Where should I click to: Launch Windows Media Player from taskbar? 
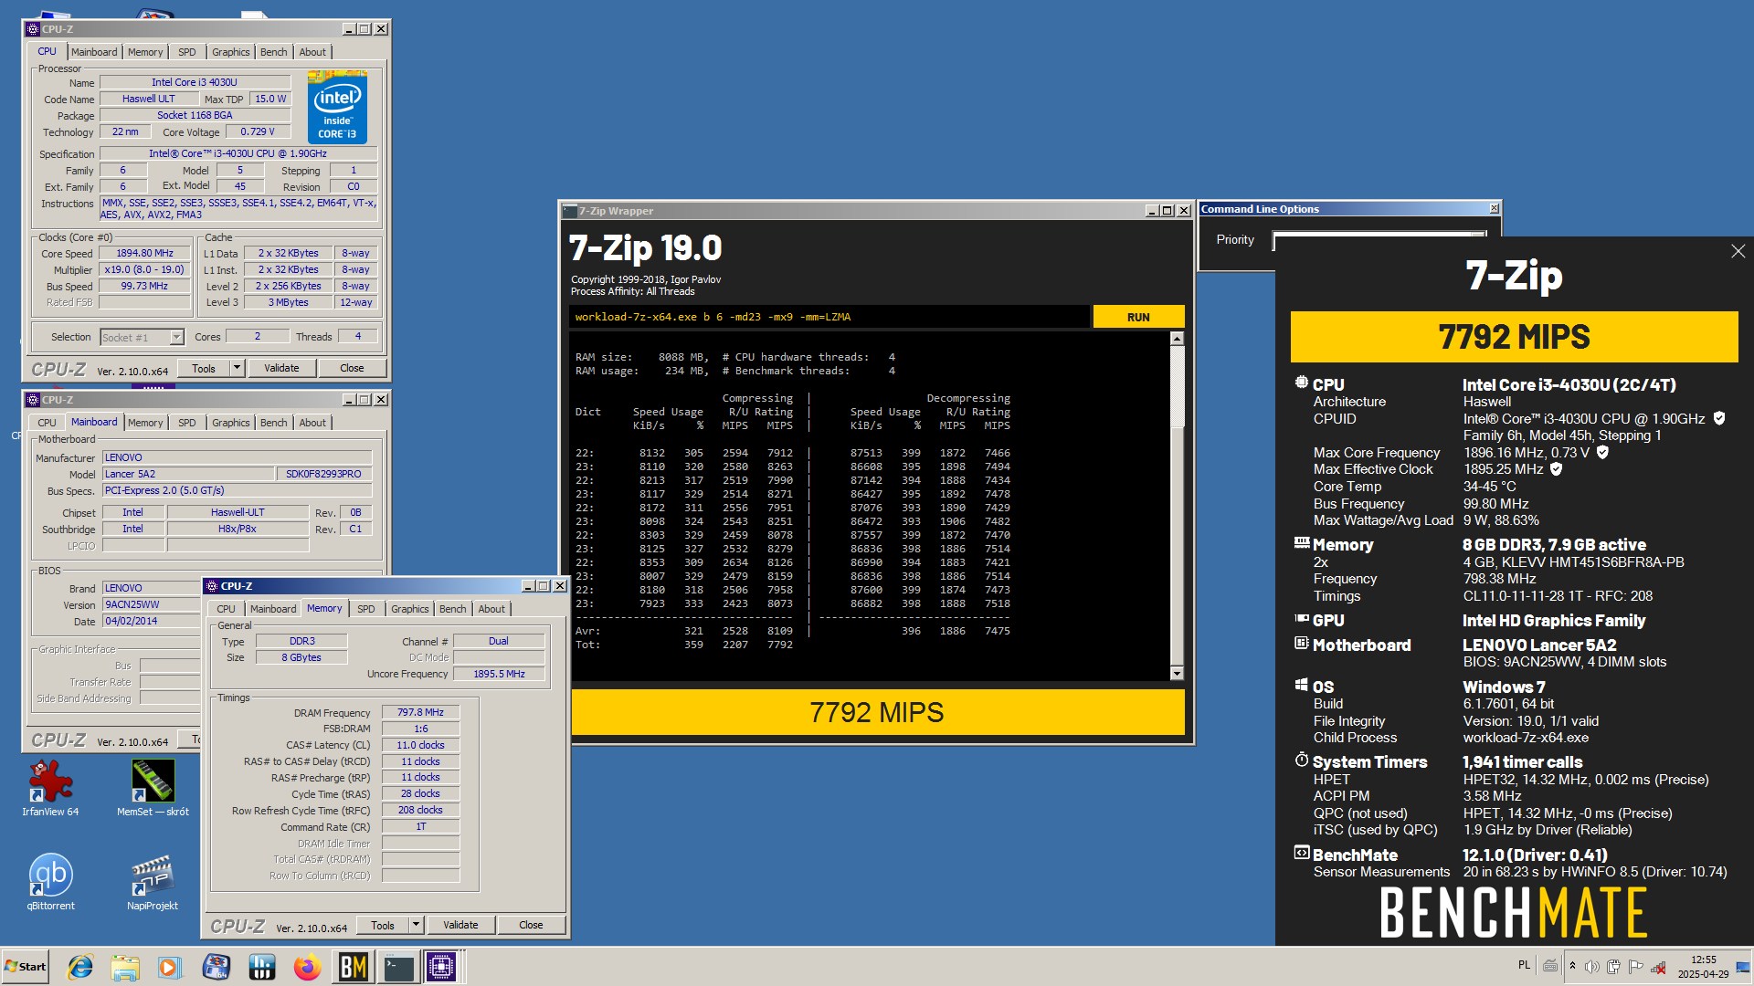click(x=170, y=967)
